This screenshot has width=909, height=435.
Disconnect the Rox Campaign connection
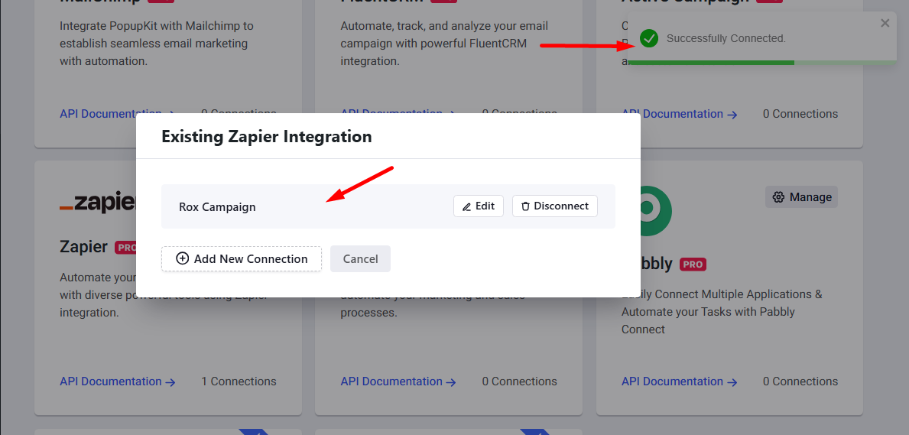pyautogui.click(x=555, y=206)
